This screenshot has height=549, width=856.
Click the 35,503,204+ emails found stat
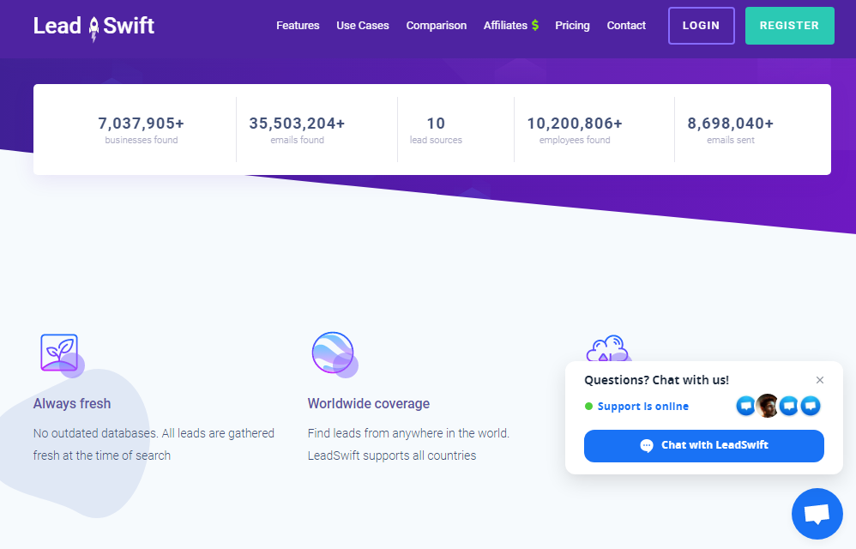(297, 130)
